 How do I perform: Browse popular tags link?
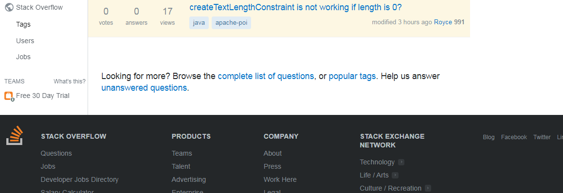coord(352,76)
